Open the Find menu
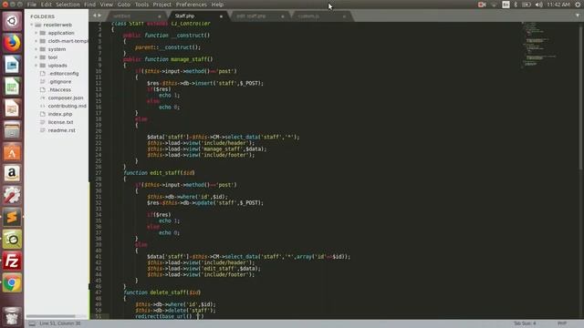Viewport: 584px width, 328px height. (89, 5)
